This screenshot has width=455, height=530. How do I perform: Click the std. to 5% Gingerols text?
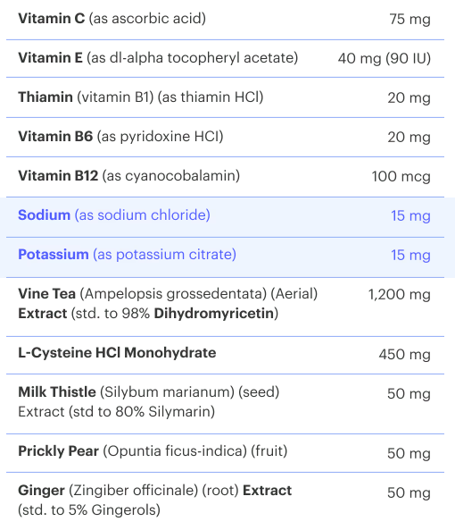(89, 510)
